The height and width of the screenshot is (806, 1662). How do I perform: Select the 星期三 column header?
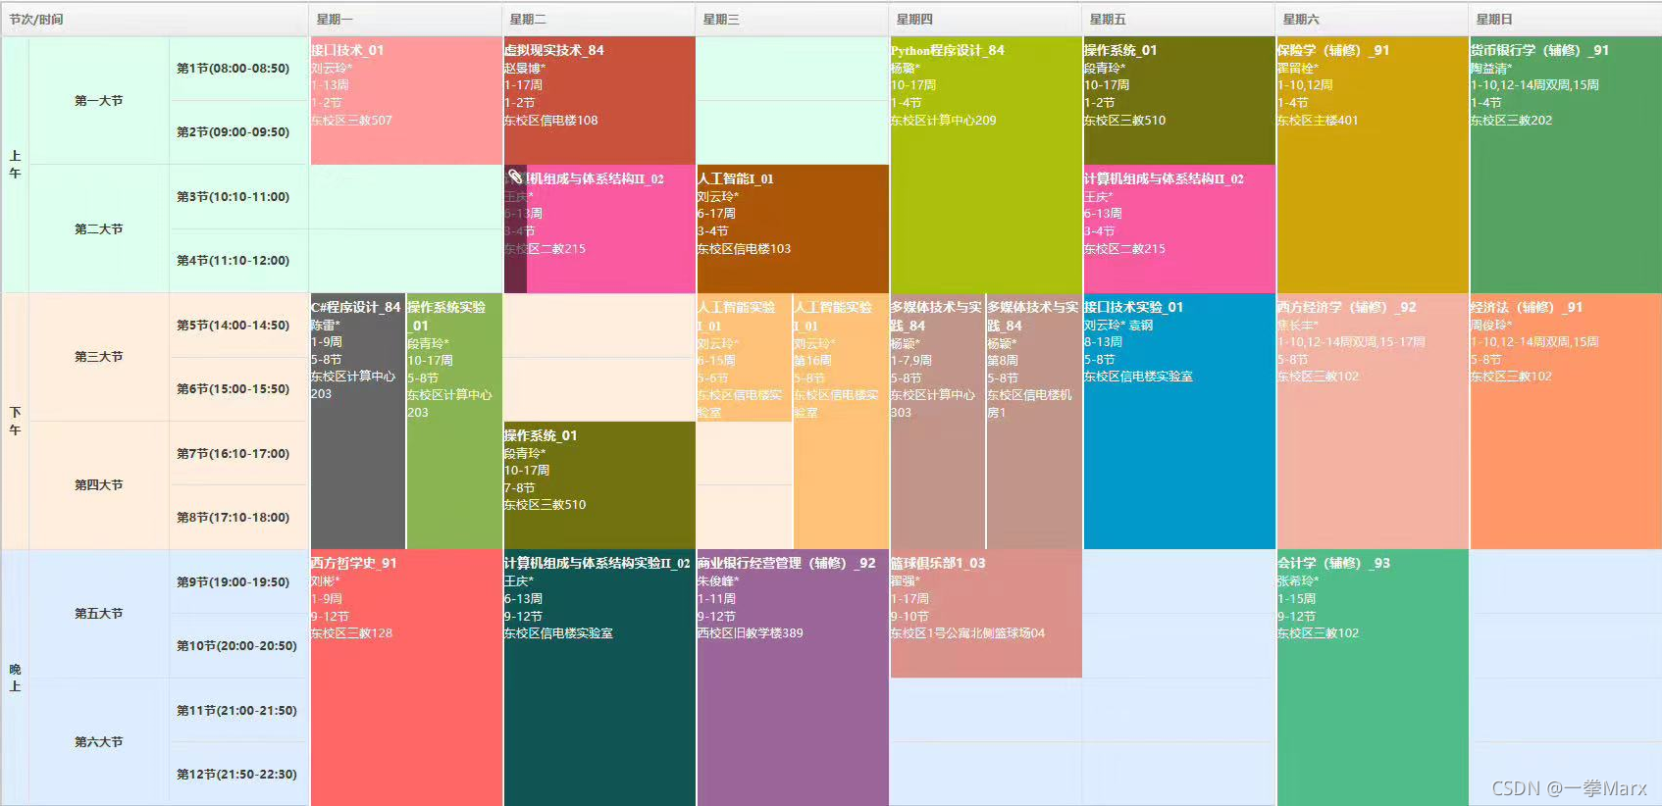(792, 20)
